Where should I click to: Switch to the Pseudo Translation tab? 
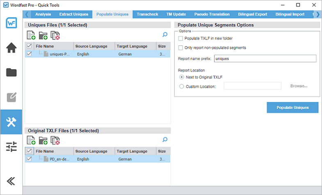click(211, 14)
